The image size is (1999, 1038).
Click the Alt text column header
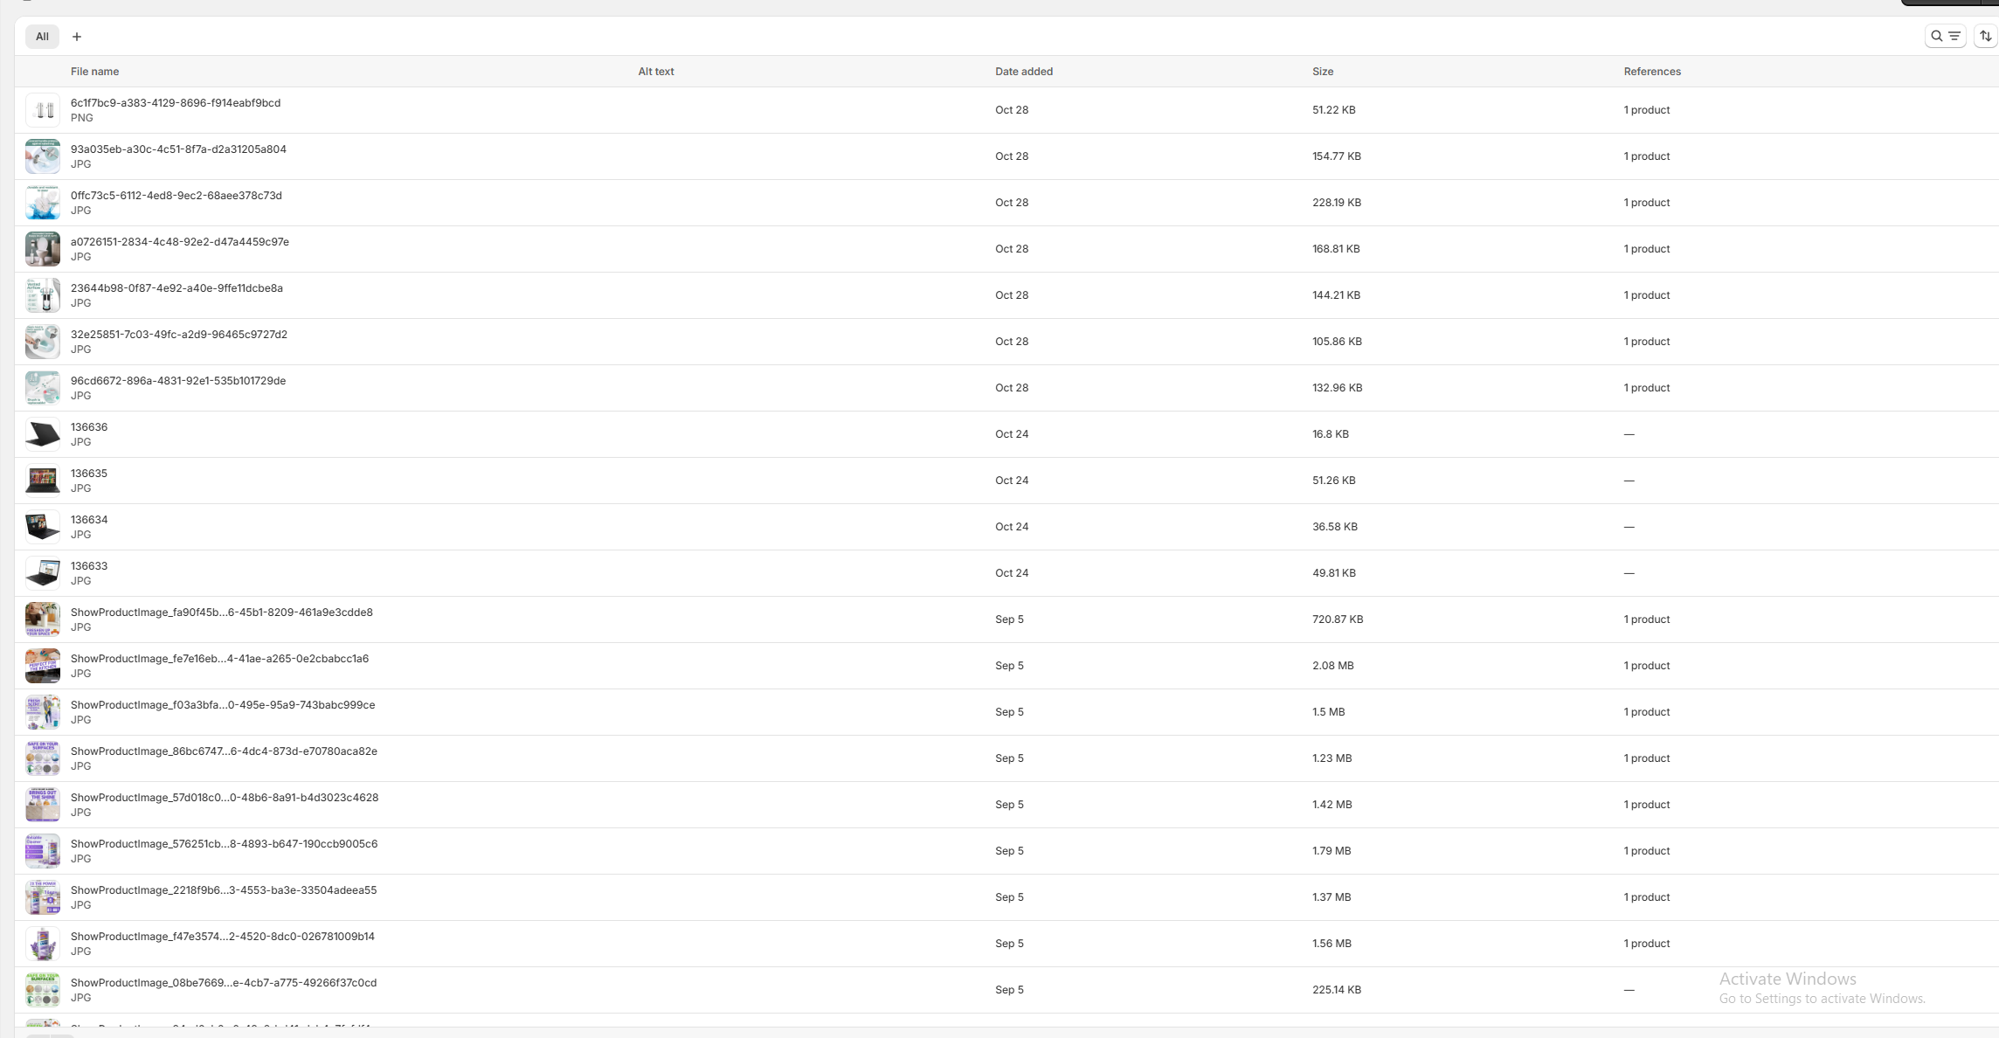(x=655, y=72)
